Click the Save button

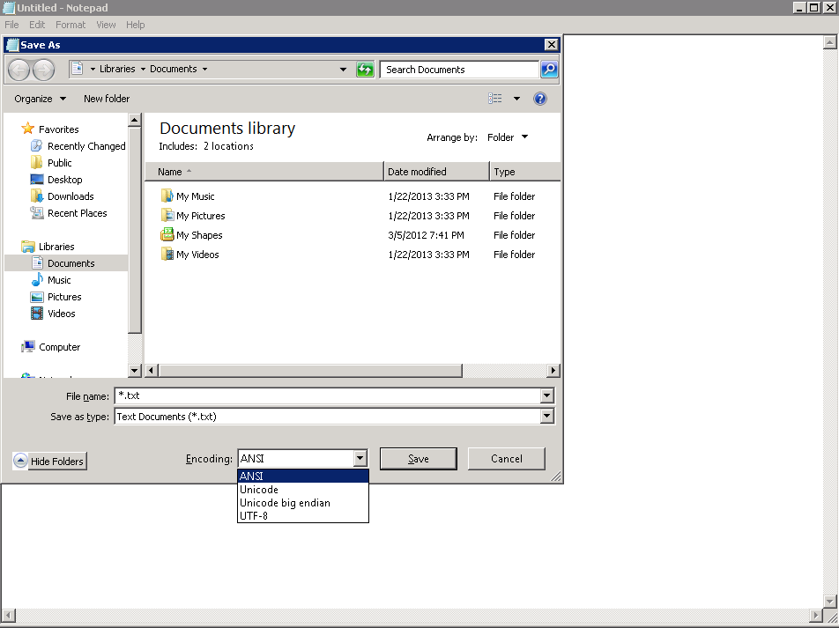(418, 459)
